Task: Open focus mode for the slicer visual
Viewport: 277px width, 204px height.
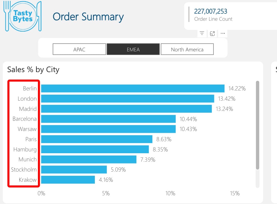Action: coord(212,33)
